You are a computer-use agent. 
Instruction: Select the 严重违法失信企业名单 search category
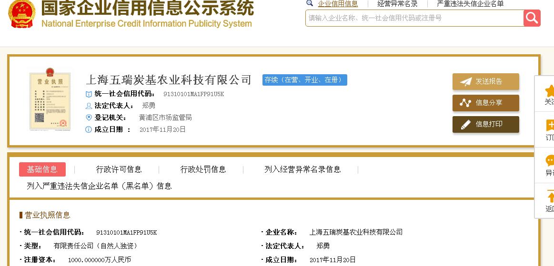[470, 4]
